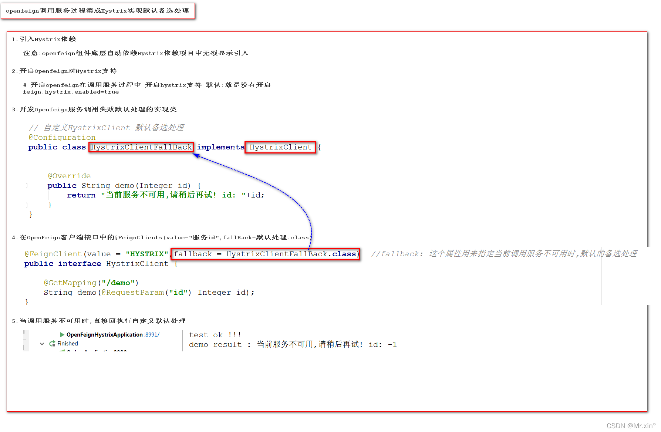This screenshot has height=432, width=661.
Task: Click console line 'demo result : 当前服务不可用'
Action: (x=251, y=345)
